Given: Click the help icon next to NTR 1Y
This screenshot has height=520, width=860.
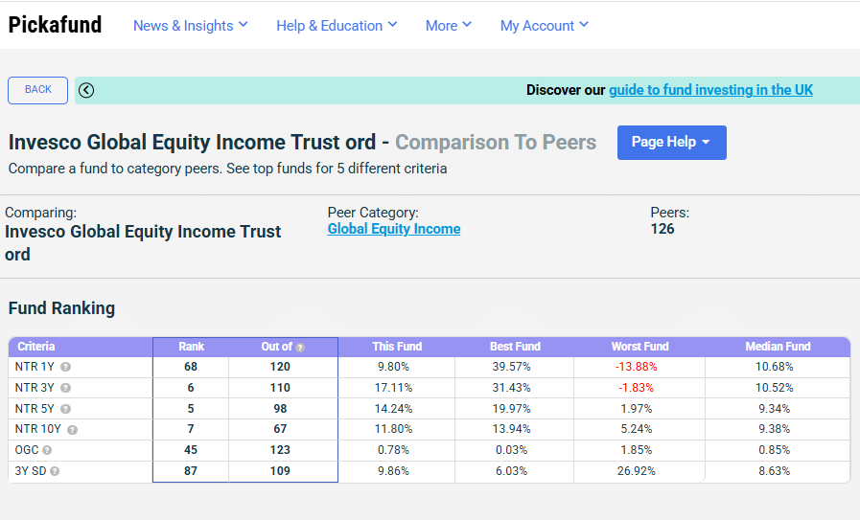Looking at the screenshot, I should [x=65, y=367].
